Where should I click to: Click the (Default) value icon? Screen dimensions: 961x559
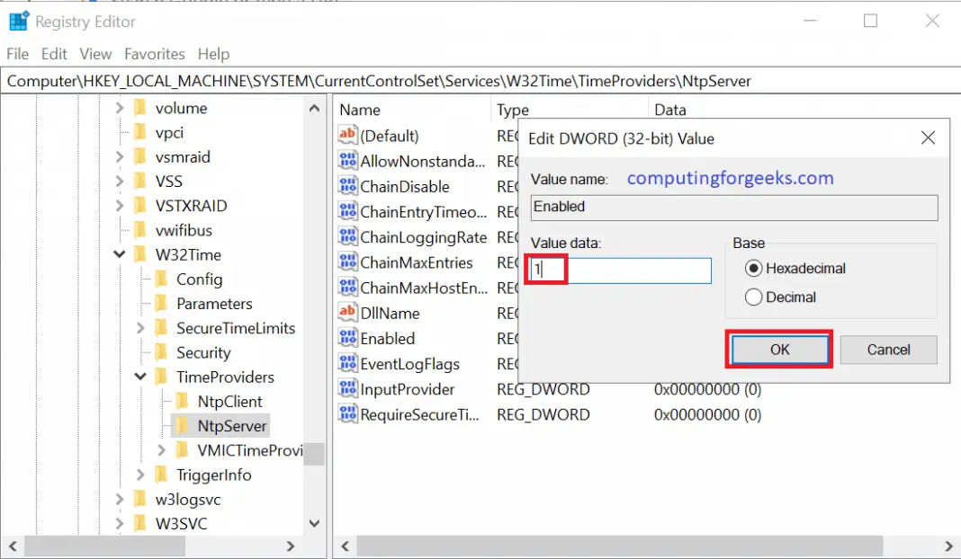(x=348, y=136)
